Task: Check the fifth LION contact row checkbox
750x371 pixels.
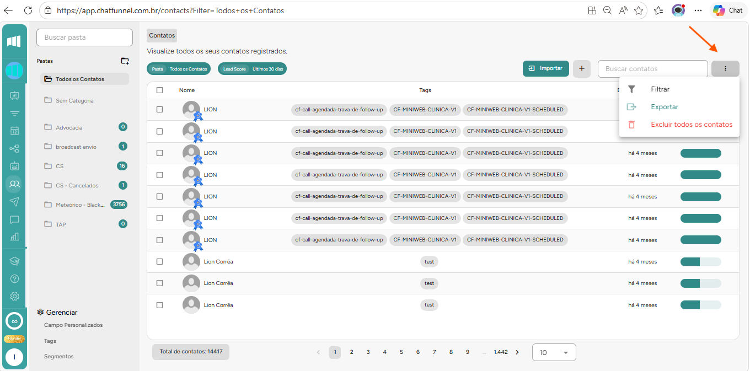Action: pos(160,196)
